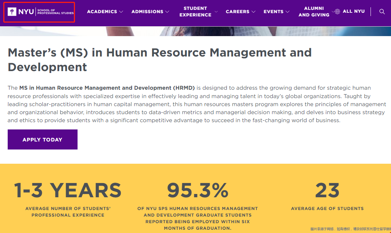Expand the Events chevron
This screenshot has width=391, height=233.
pos(287,12)
